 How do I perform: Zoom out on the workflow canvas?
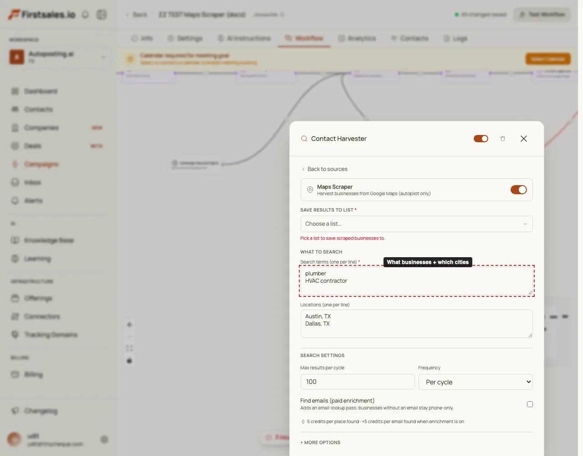tap(129, 337)
